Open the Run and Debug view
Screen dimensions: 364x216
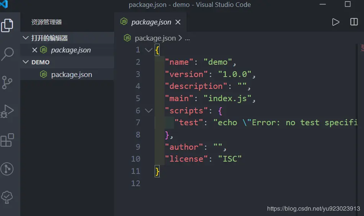click(x=7, y=111)
